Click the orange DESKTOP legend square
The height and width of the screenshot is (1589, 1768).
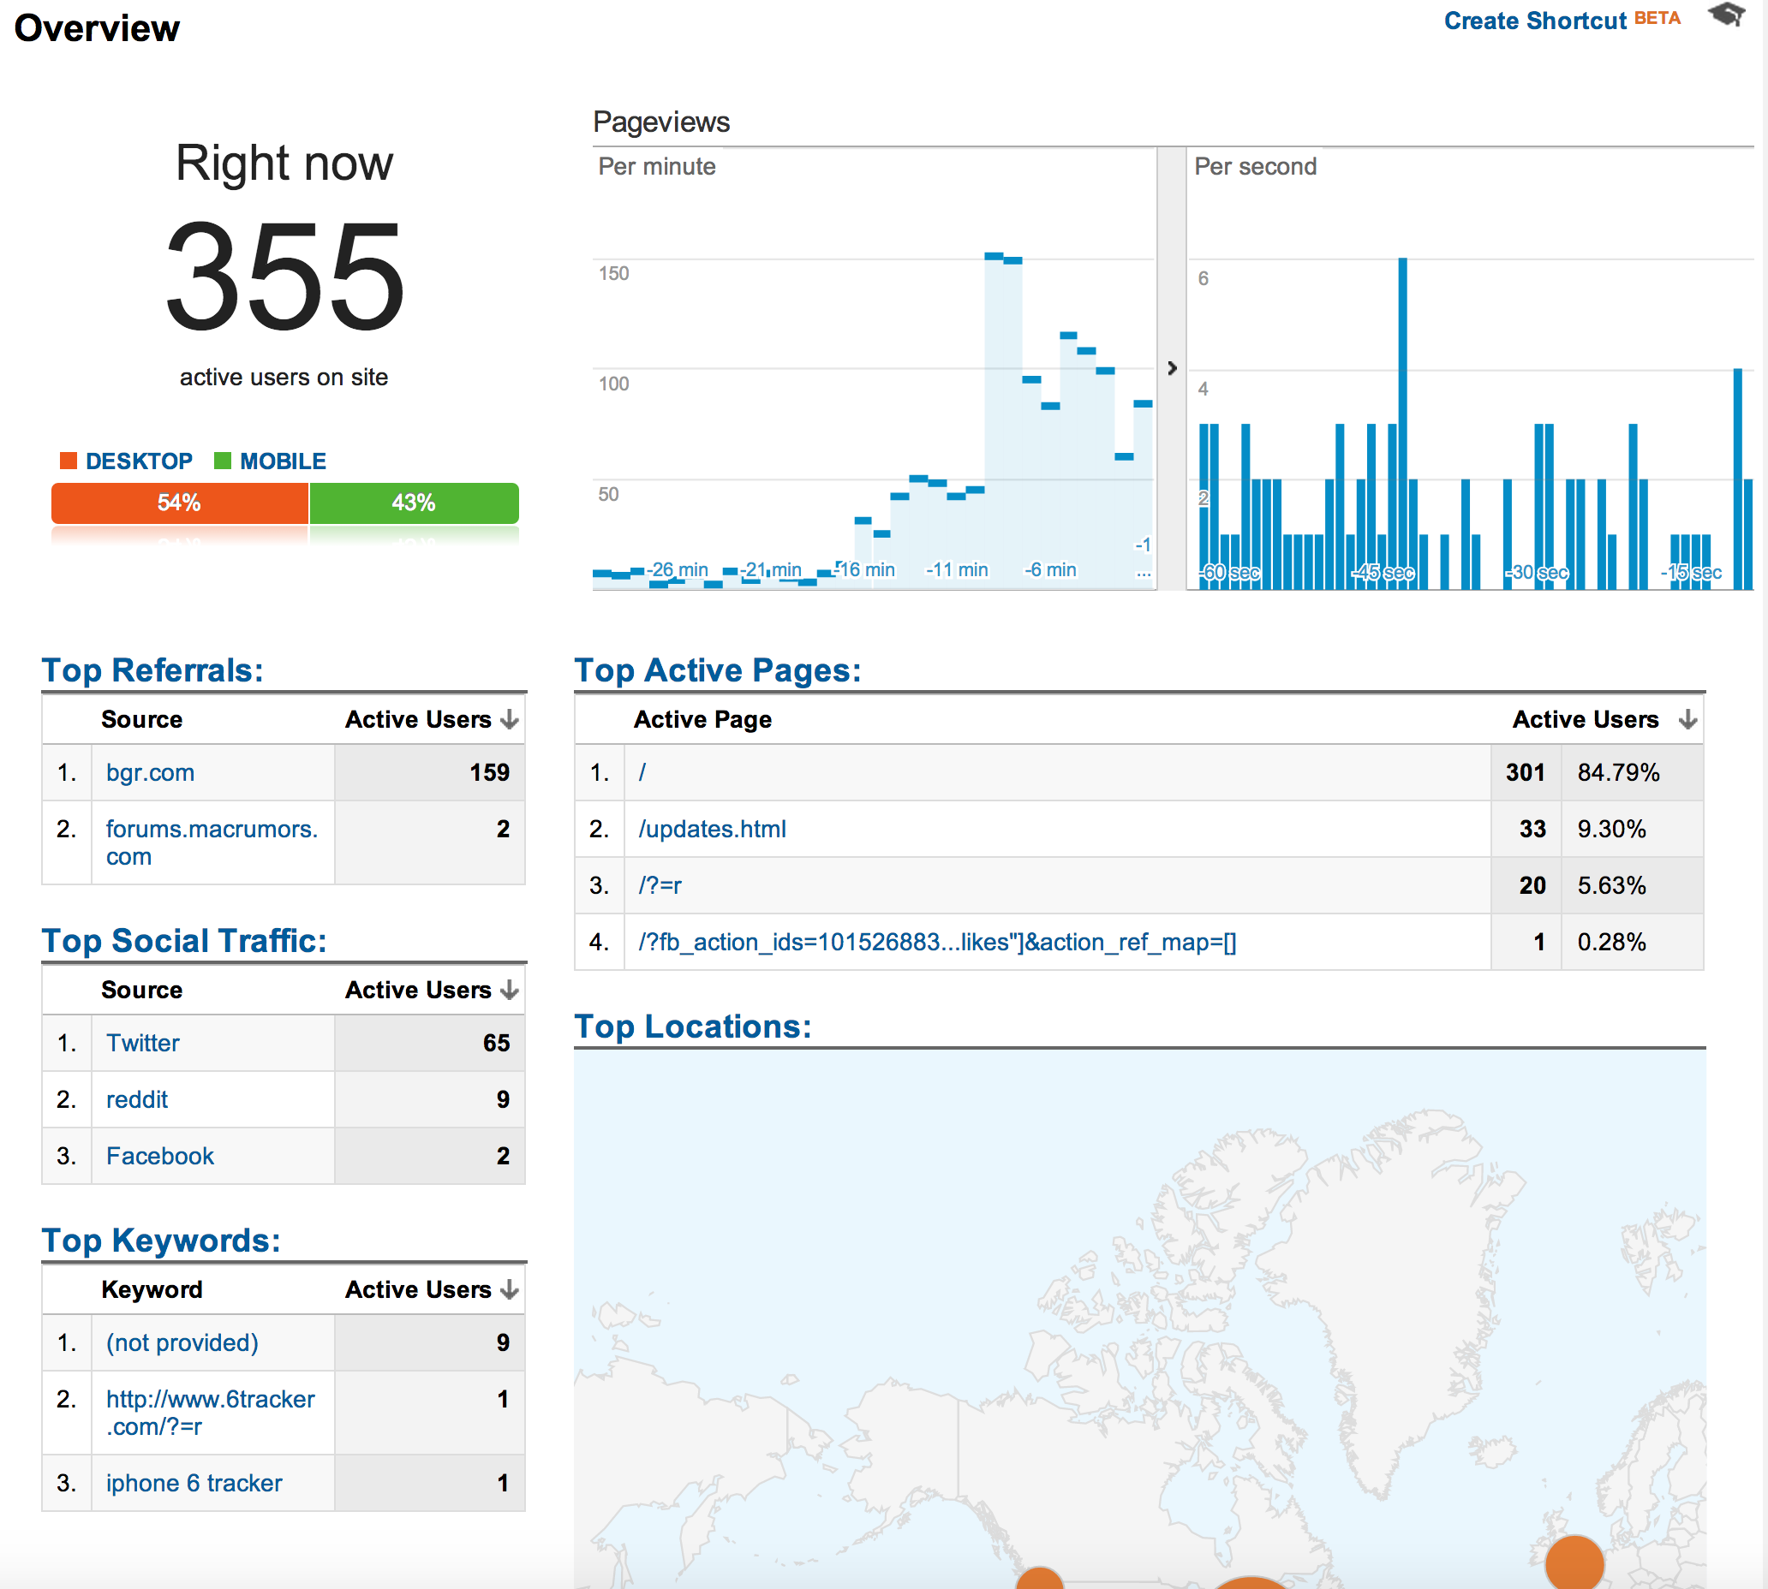pos(69,461)
